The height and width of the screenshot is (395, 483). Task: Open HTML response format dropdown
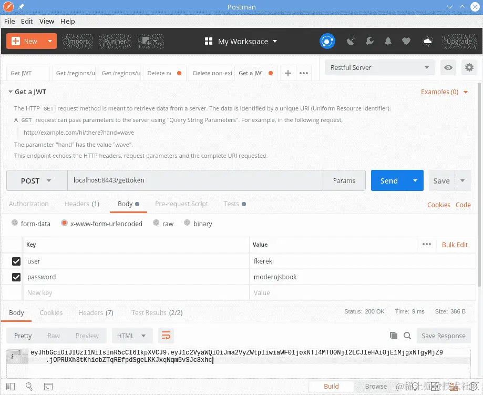132,336
